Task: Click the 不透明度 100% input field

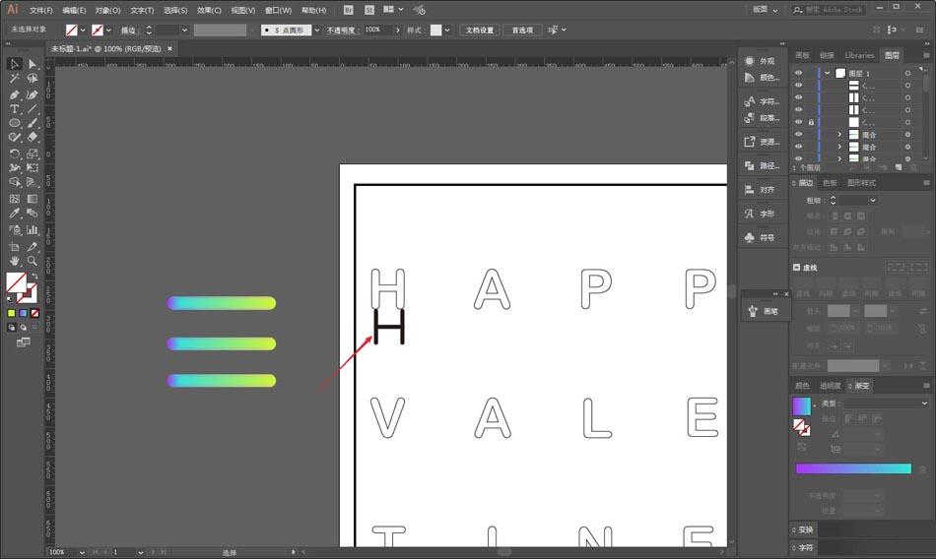Action: [376, 31]
